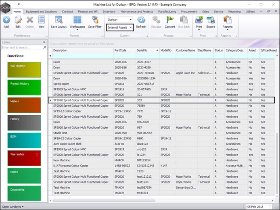Click the Save Filter icon
280x210 pixels.
click(x=95, y=20)
